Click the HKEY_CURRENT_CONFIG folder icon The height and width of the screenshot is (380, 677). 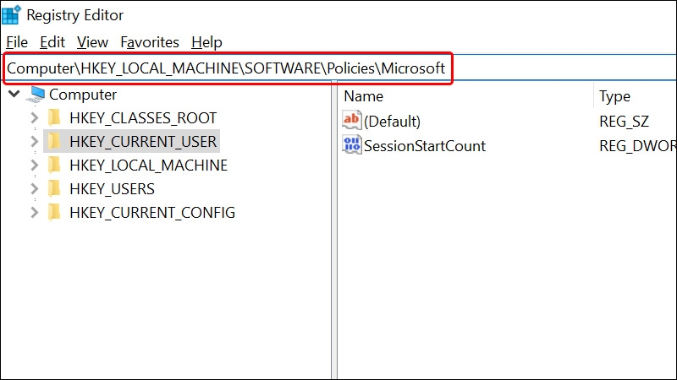point(55,213)
